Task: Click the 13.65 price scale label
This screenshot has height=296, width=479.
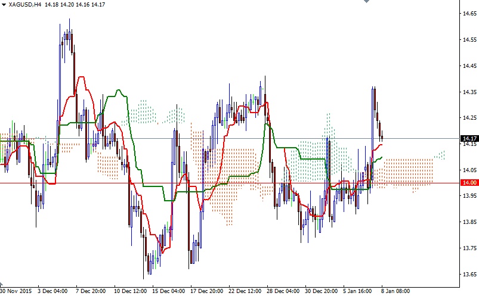Action: point(469,275)
